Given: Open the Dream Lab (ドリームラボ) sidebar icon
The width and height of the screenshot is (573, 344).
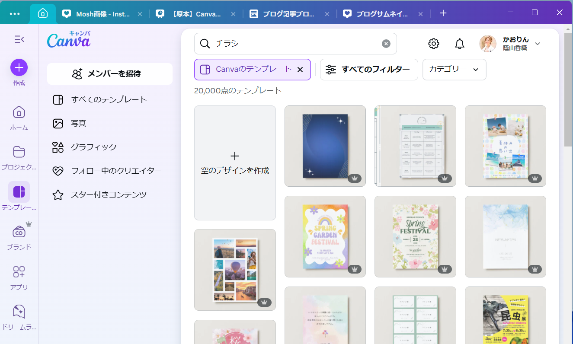Looking at the screenshot, I should click(x=19, y=312).
